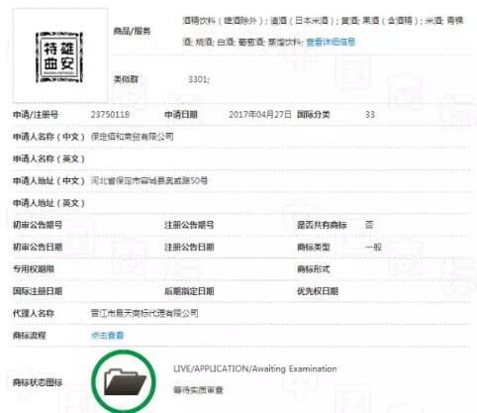This screenshot has width=477, height=413.
Task: Click the 商标流程 label
Action: point(30,336)
